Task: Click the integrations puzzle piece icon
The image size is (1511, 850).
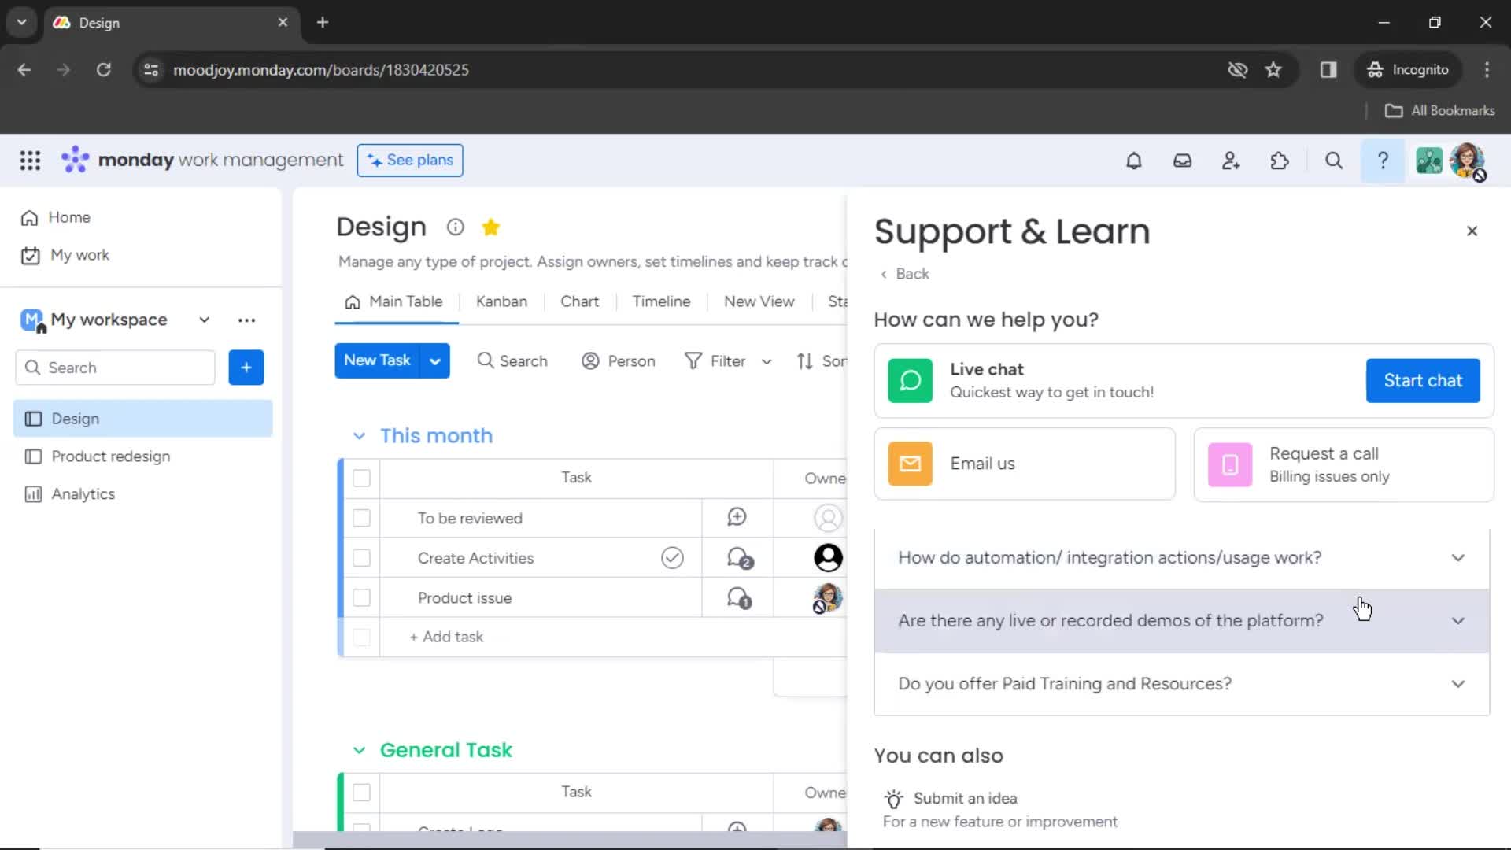Action: pyautogui.click(x=1279, y=161)
